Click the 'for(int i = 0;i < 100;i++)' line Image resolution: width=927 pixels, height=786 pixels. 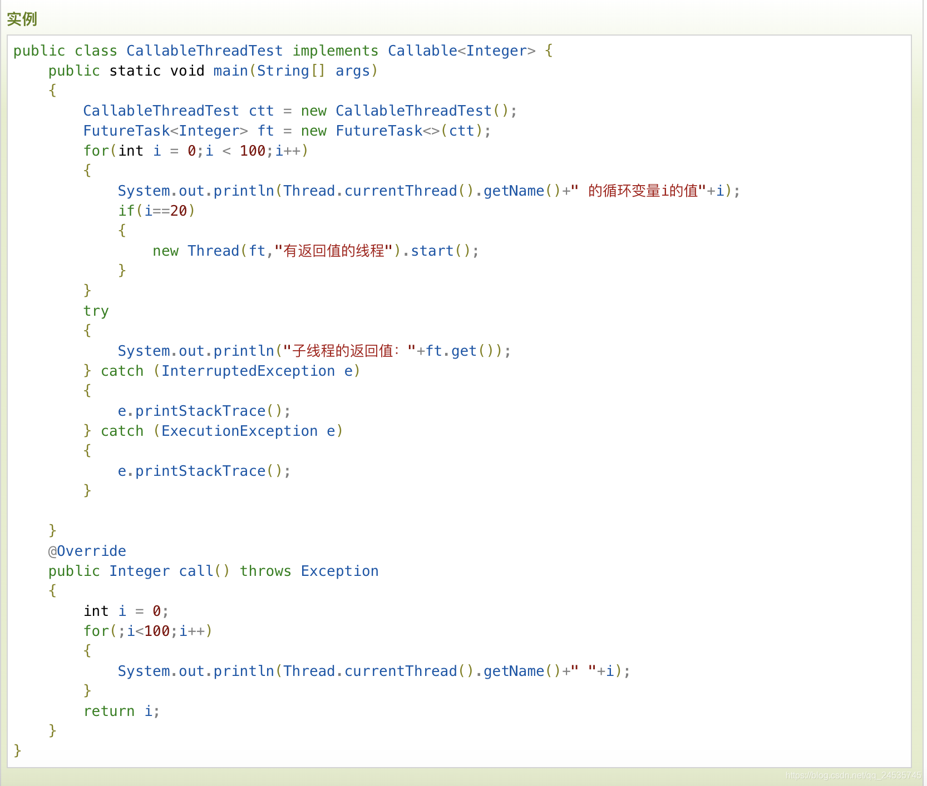[x=196, y=151]
